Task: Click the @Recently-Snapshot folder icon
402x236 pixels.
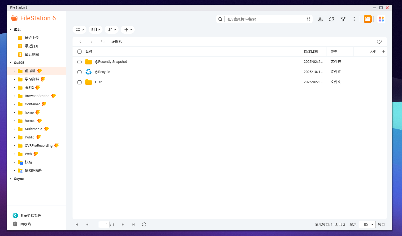Action: [x=89, y=62]
